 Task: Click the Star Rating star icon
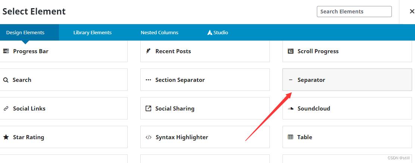pyautogui.click(x=6, y=137)
